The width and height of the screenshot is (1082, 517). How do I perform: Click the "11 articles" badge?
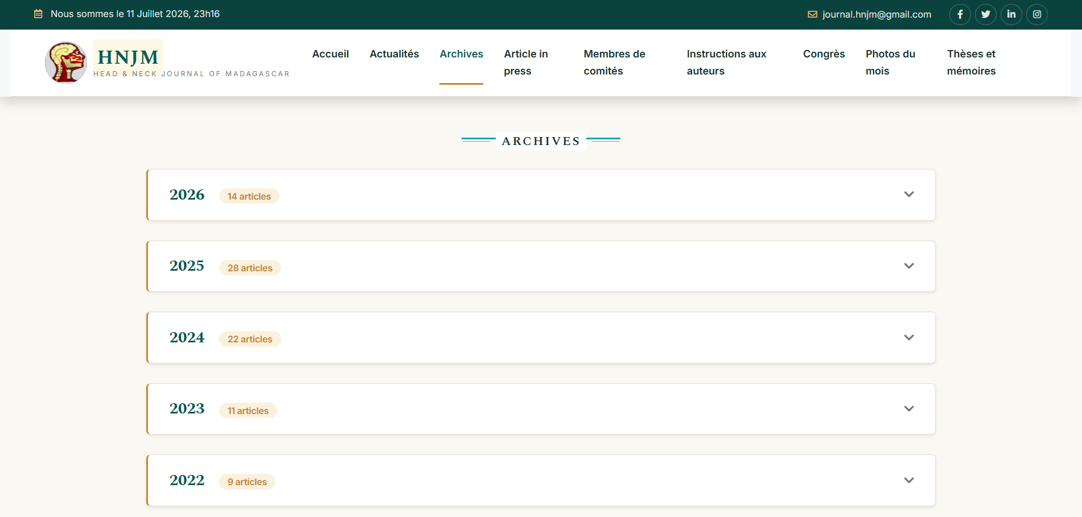[x=248, y=411]
